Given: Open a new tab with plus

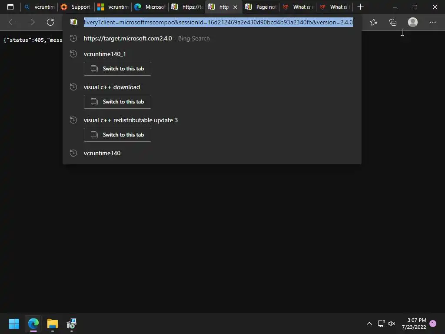Looking at the screenshot, I should point(360,7).
